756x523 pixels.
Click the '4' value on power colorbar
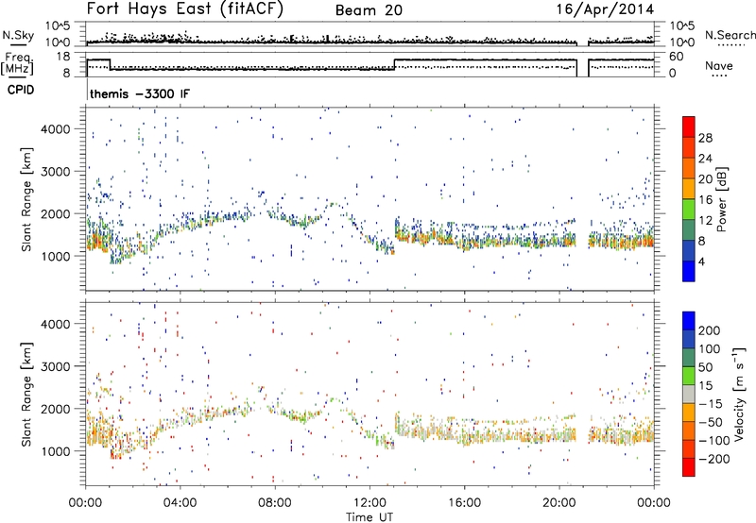(x=702, y=261)
